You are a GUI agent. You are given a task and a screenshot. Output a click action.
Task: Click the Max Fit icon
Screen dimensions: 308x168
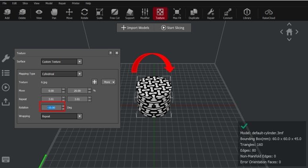coord(177,14)
